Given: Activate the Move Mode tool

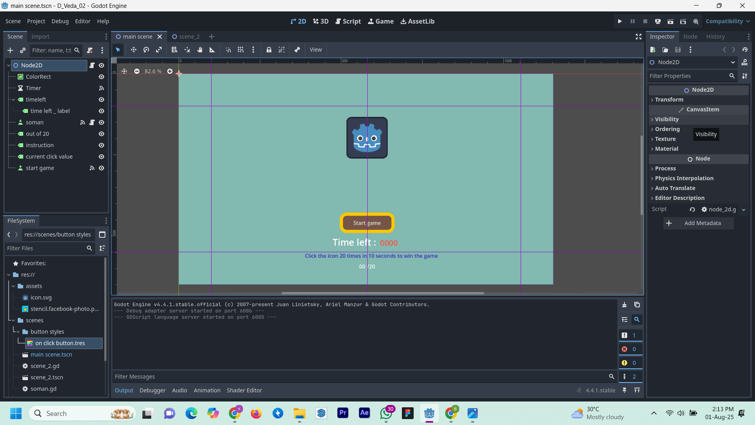Looking at the screenshot, I should [134, 50].
